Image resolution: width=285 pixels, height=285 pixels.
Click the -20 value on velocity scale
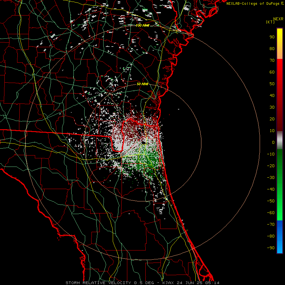coord(271,166)
